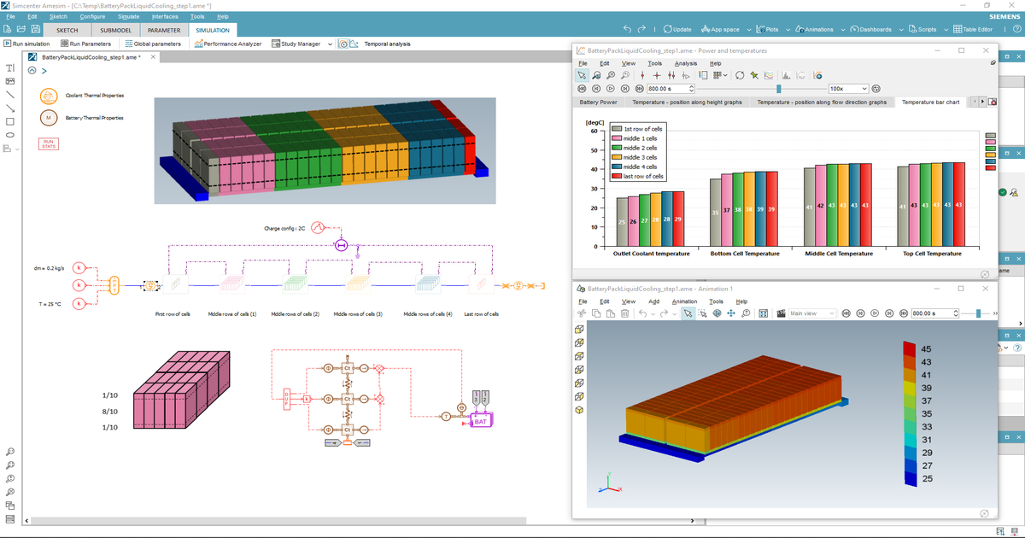Expand undo history arrow in Animation toolbar

tap(653, 313)
